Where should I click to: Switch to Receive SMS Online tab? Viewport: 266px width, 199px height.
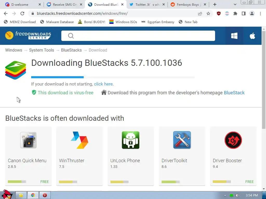tap(64, 5)
